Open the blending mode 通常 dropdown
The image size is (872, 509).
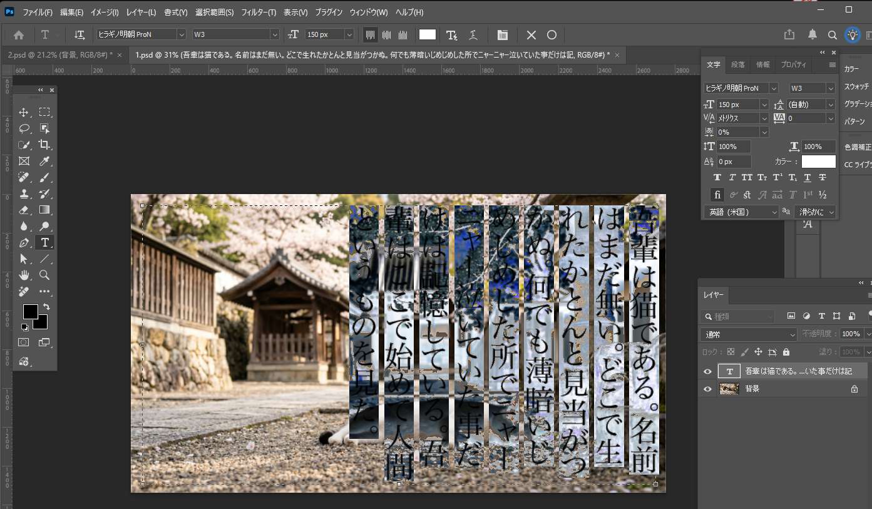(x=747, y=333)
